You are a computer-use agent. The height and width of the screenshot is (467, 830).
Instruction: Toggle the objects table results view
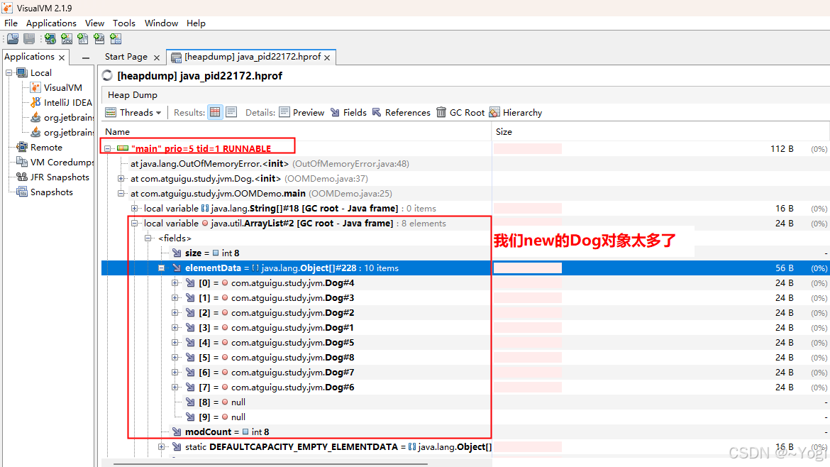pos(215,112)
